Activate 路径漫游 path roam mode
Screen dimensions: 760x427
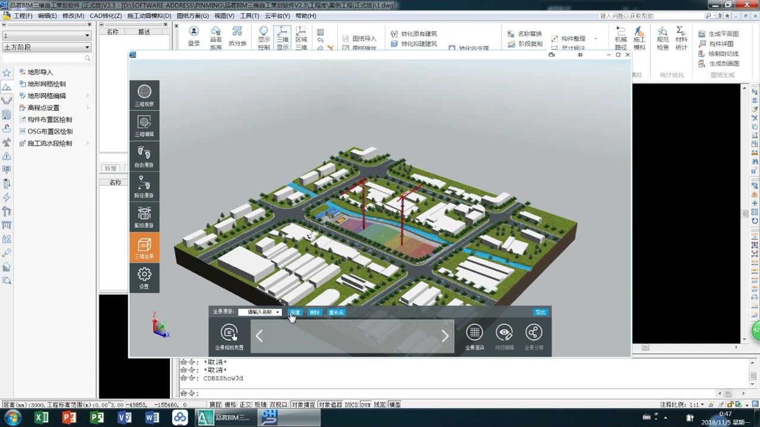pyautogui.click(x=144, y=186)
